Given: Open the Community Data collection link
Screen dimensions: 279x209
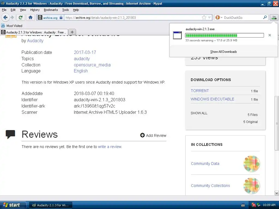Looking at the screenshot, I should (205, 164).
